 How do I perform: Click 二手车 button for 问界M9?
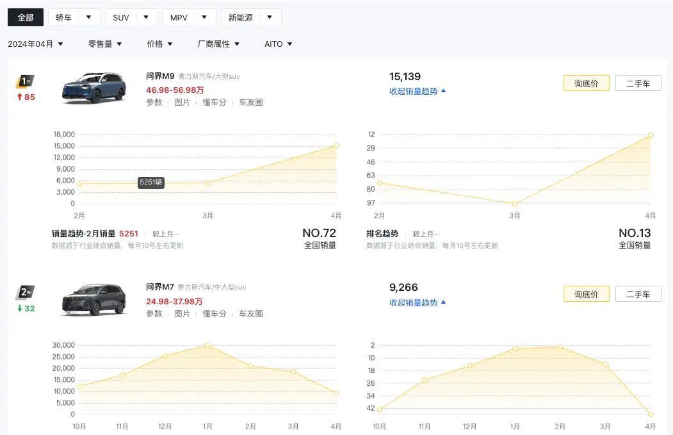click(638, 83)
